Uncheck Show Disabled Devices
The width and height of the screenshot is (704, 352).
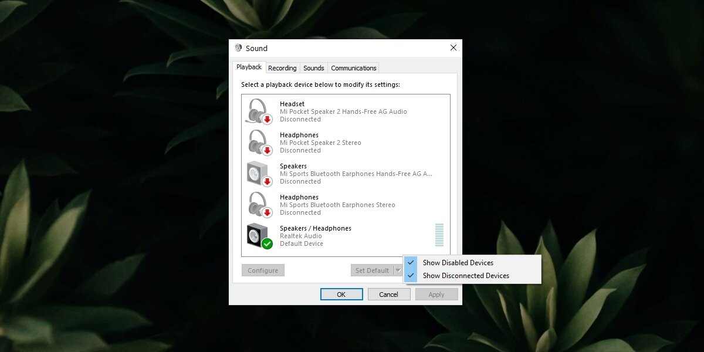(x=458, y=263)
